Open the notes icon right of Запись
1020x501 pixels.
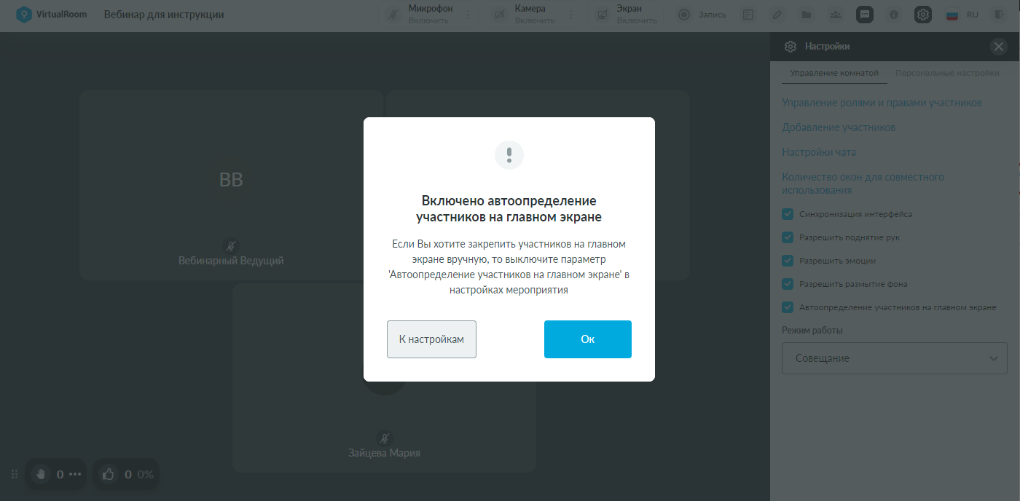coord(748,15)
